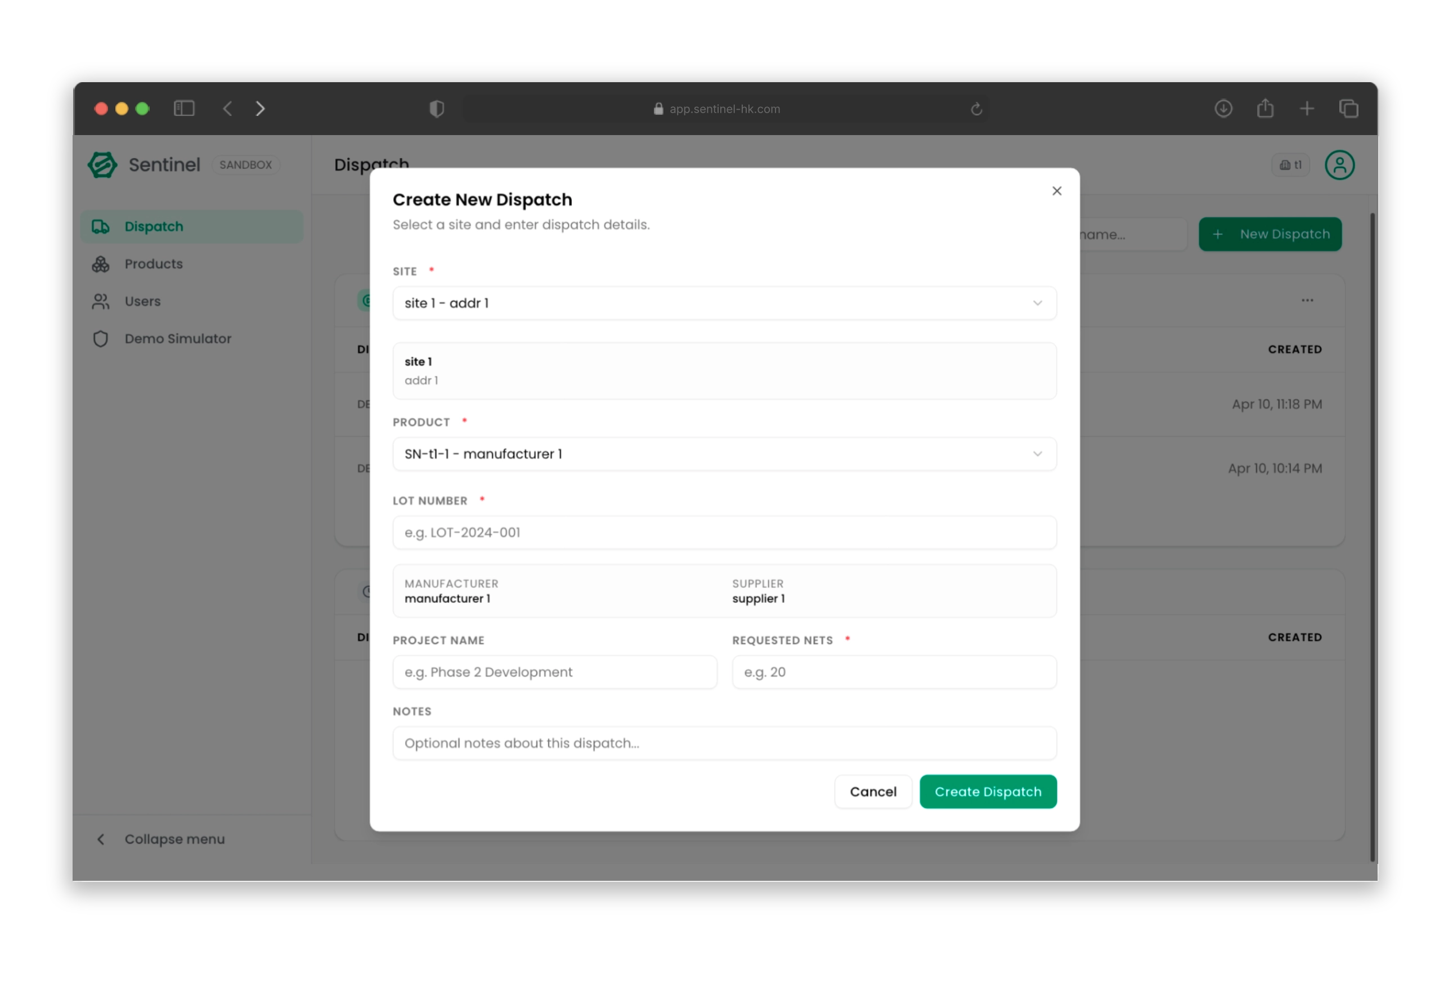Click the Create Dispatch button
The height and width of the screenshot is (981, 1453).
coord(987,791)
